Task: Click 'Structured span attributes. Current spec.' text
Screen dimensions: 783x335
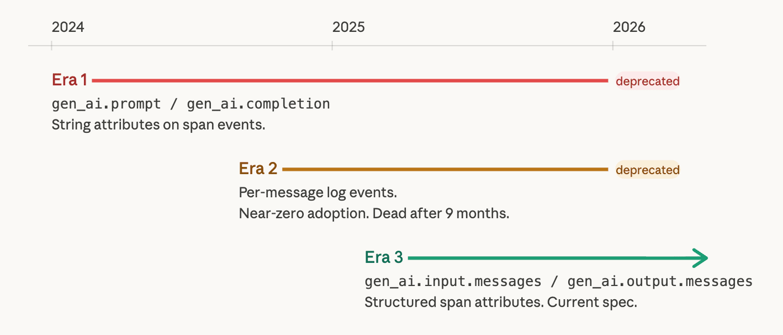Action: 501,303
